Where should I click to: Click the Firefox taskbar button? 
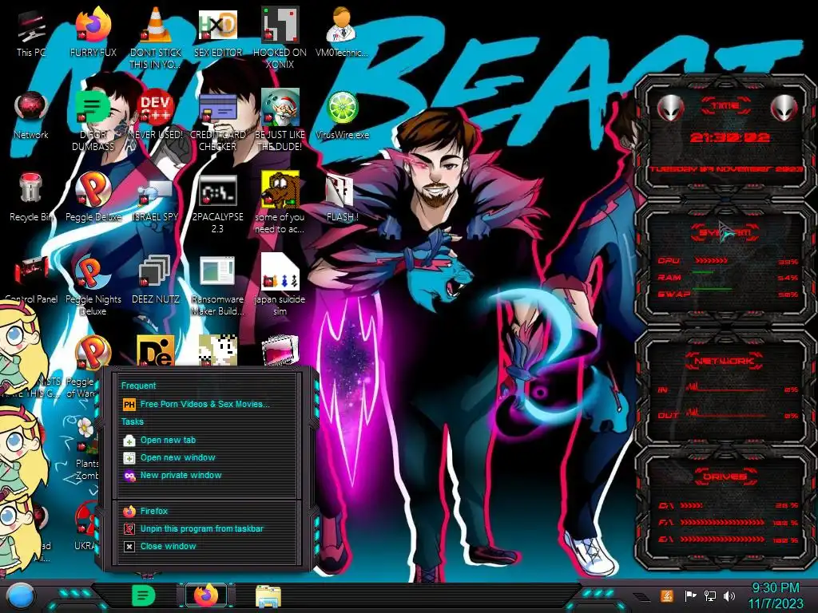(x=207, y=595)
